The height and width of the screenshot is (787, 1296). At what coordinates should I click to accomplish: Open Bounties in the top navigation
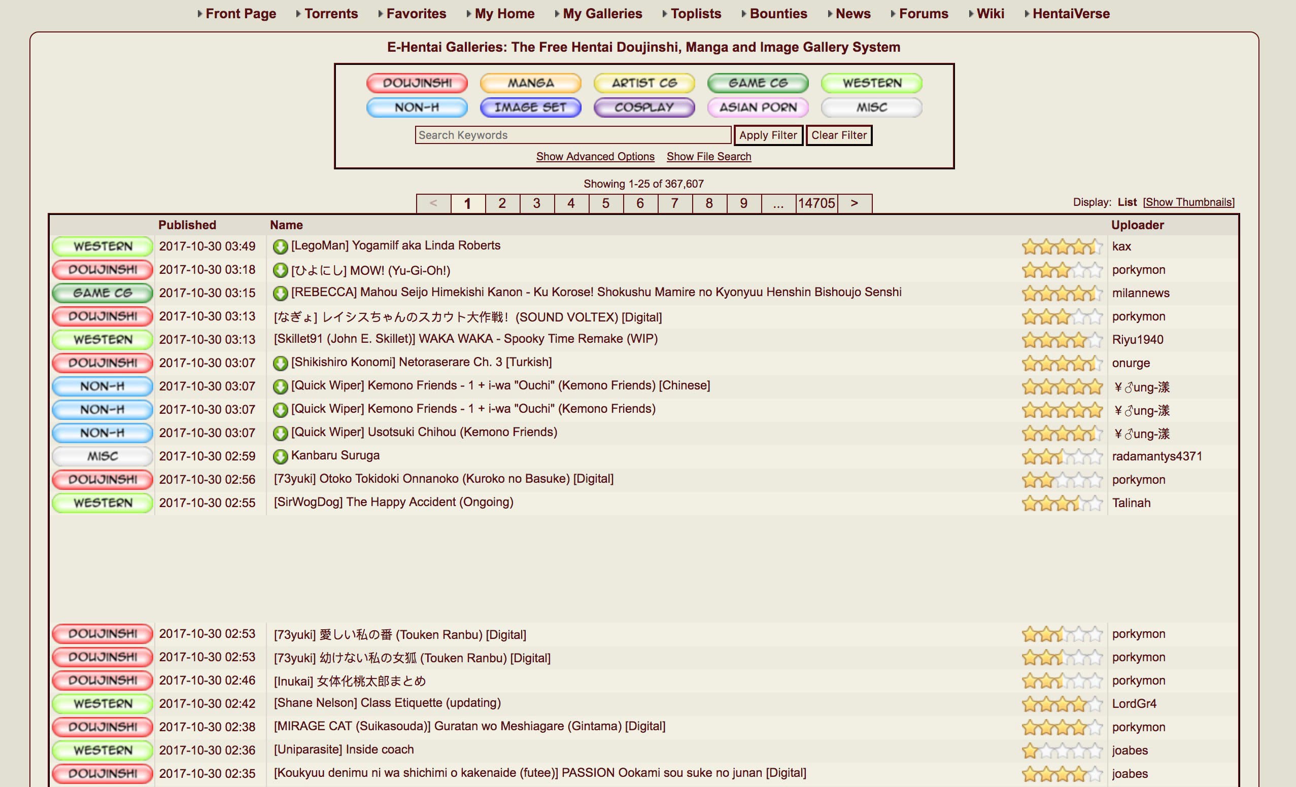pyautogui.click(x=778, y=14)
